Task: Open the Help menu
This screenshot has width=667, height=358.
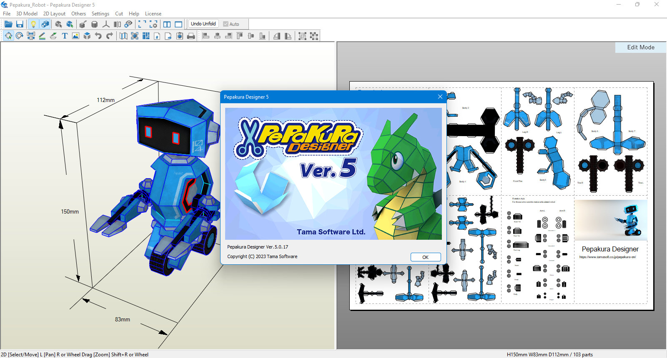Action: click(134, 14)
